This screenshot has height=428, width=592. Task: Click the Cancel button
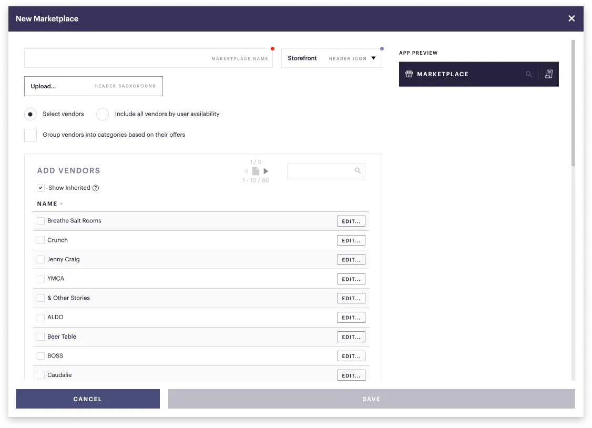88,399
